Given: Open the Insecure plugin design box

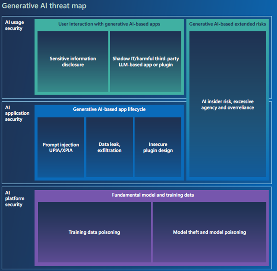Looking at the screenshot, I should (158, 147).
